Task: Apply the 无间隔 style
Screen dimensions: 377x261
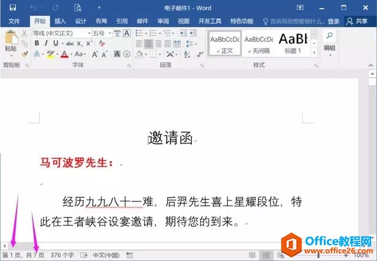Action: (259, 43)
